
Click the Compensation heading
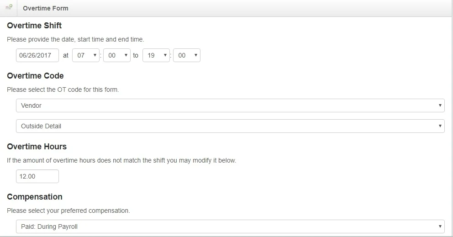35,197
